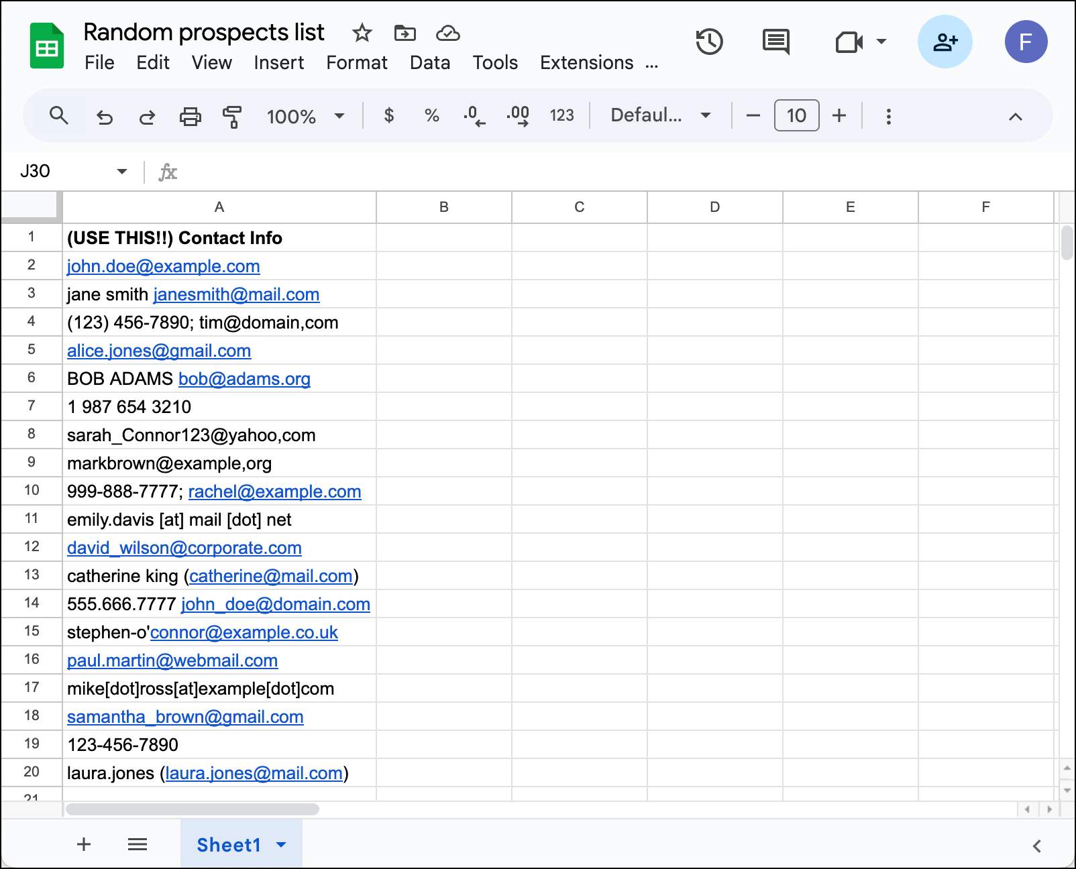Open the Data menu
Viewport: 1076px width, 869px height.
(430, 62)
